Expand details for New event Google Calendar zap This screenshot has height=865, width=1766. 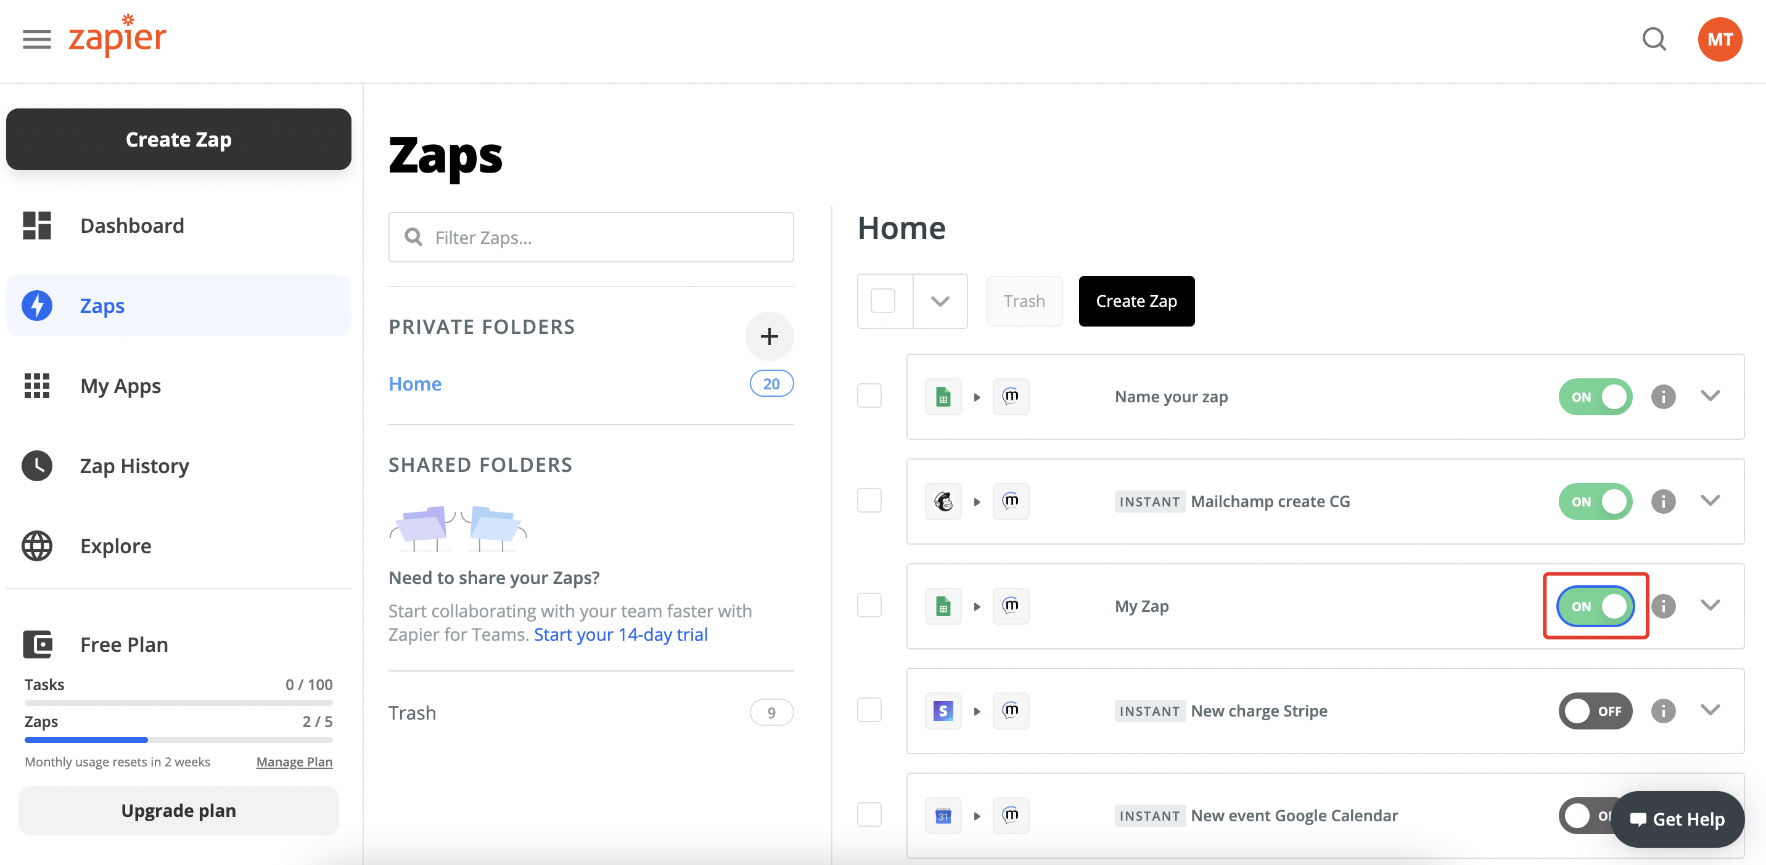[x=1711, y=815]
